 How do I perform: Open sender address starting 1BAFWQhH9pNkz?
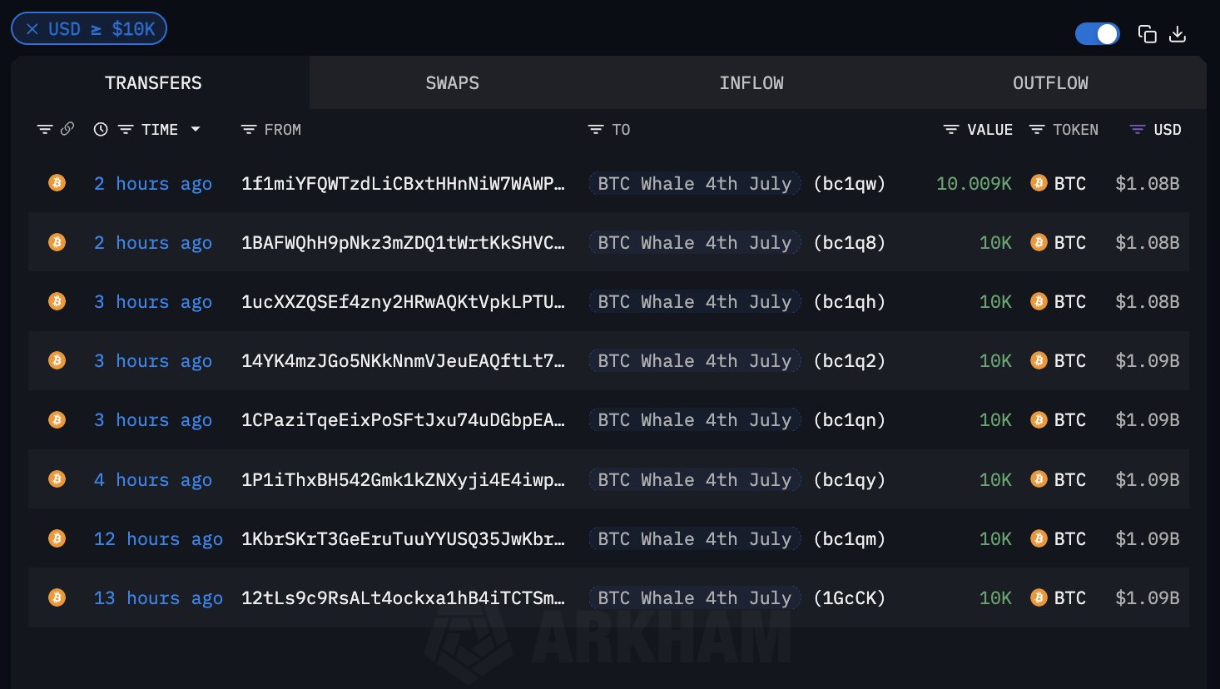click(x=403, y=243)
